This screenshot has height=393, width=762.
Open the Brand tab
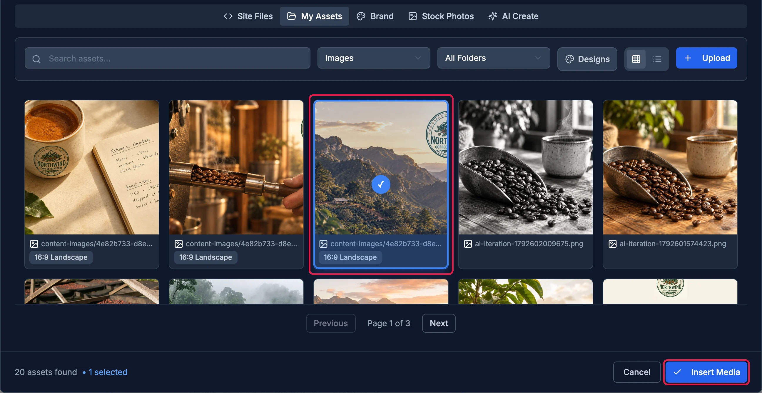[375, 16]
